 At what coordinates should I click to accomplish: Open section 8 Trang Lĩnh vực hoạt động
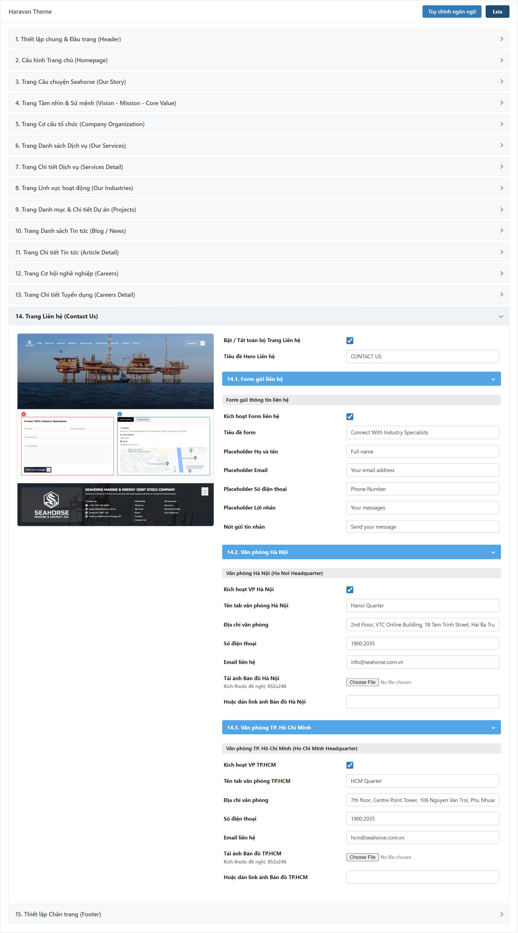(x=259, y=188)
